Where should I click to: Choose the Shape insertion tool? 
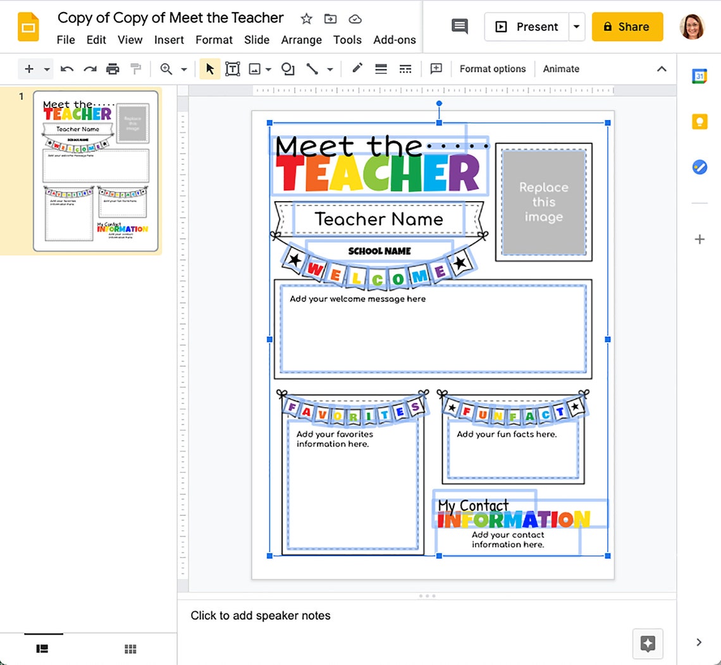click(x=288, y=69)
